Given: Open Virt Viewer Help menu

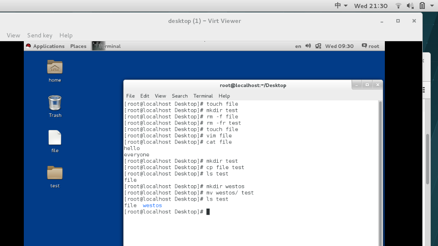Looking at the screenshot, I should 66,35.
